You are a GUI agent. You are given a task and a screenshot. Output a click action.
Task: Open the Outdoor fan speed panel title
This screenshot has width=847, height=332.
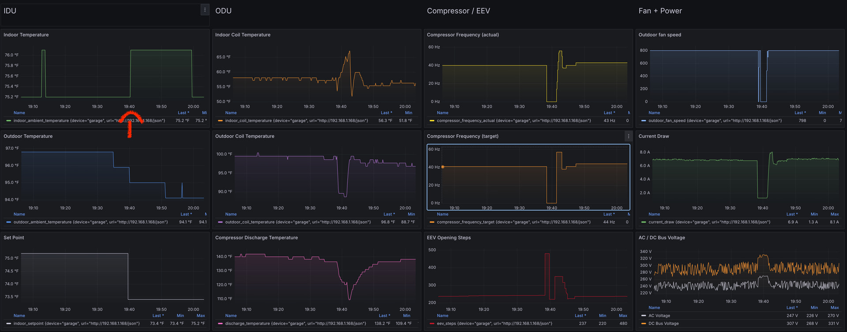660,35
